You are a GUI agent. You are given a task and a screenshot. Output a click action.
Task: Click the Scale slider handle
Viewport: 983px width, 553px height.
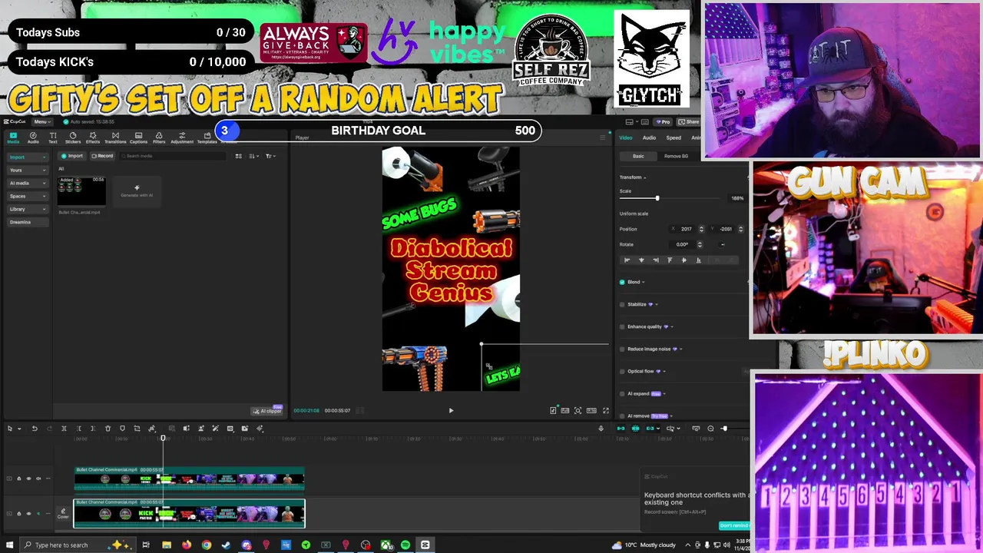657,199
